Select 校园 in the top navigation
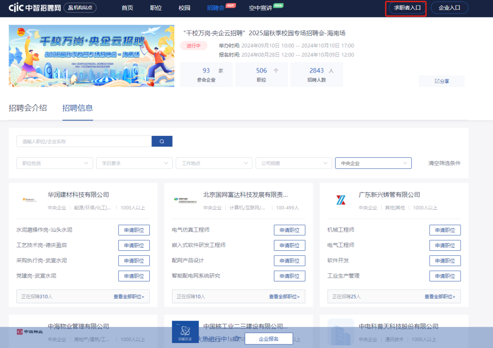The height and width of the screenshot is (348, 493). pyautogui.click(x=184, y=8)
